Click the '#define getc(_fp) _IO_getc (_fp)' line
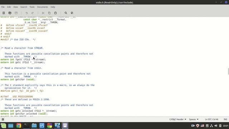This screenshot has height=129, width=229. tap(22, 91)
